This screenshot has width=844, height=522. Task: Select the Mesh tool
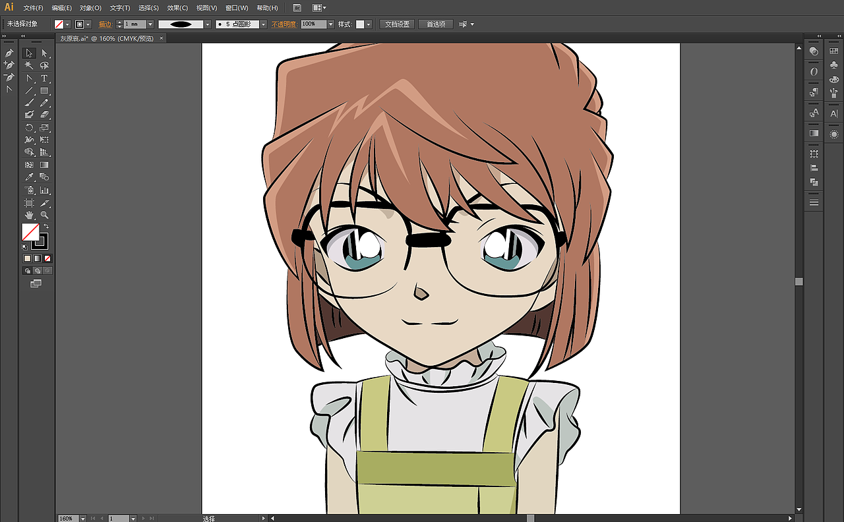pyautogui.click(x=29, y=165)
